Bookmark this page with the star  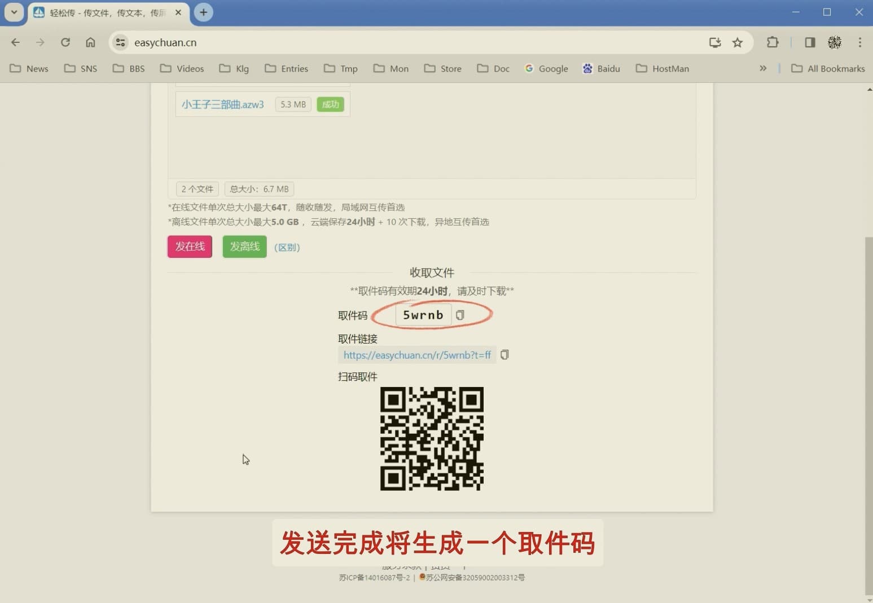[738, 42]
